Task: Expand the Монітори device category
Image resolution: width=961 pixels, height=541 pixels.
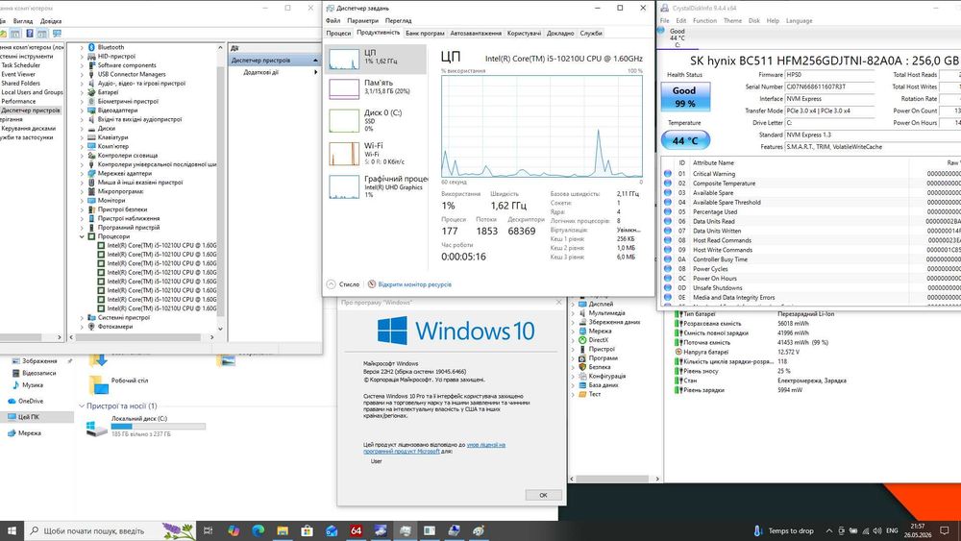Action: (82, 200)
